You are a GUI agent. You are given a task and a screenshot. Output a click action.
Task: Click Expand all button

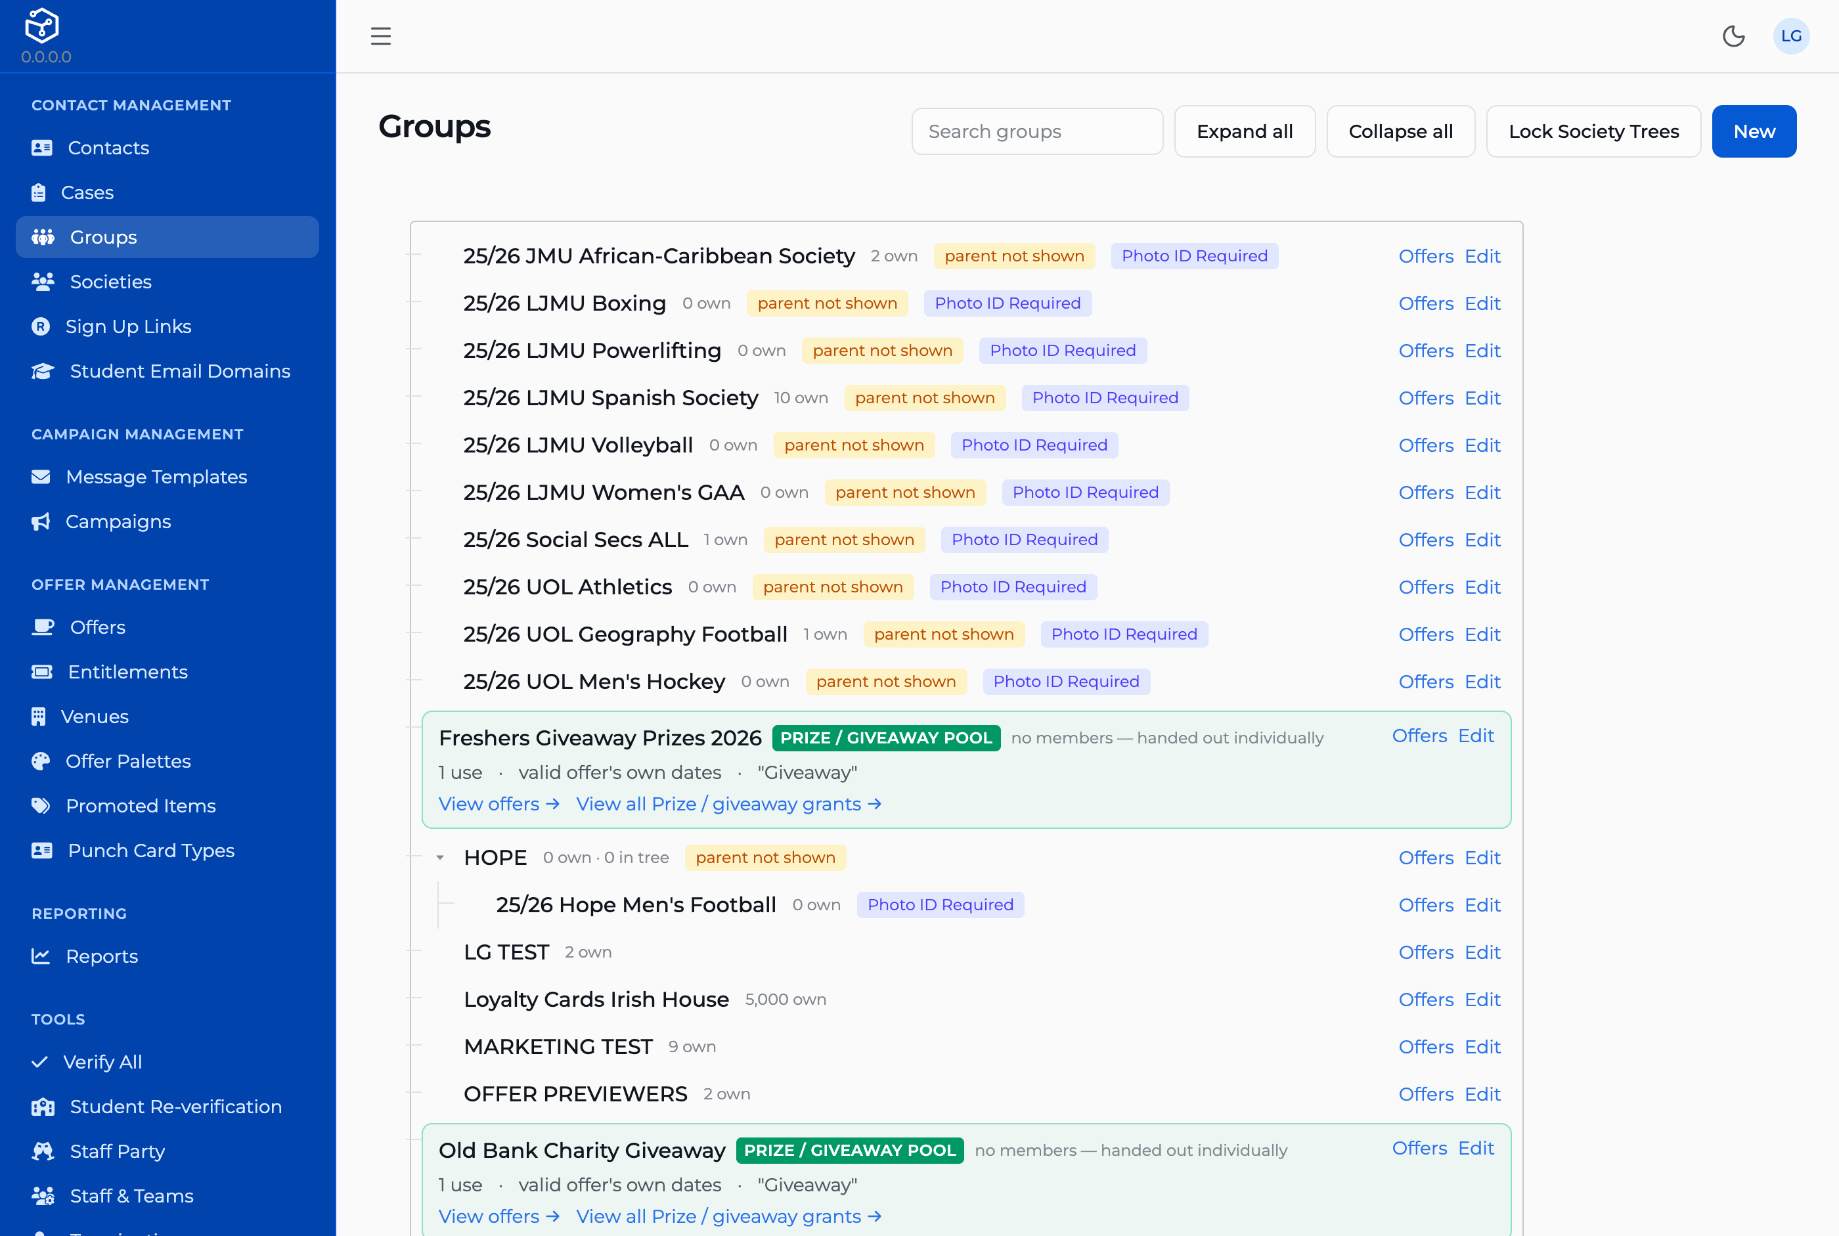(1245, 131)
